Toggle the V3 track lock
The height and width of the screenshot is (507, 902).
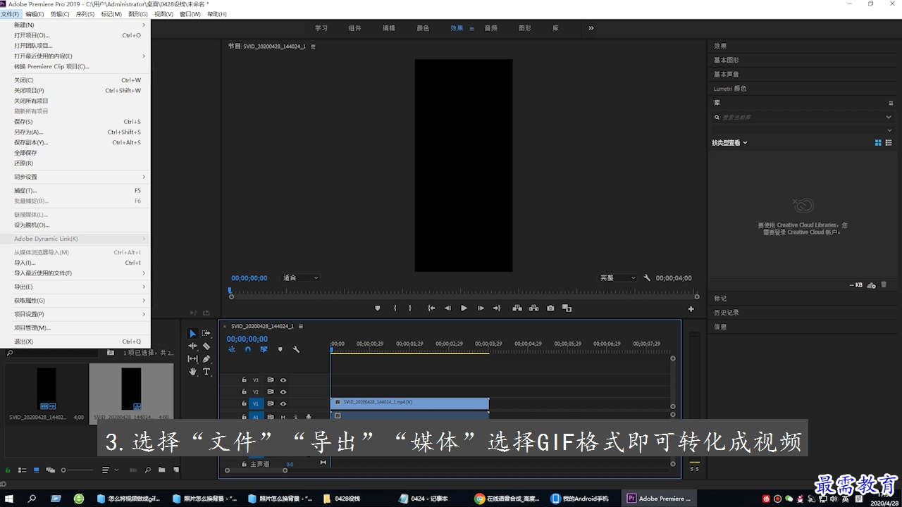244,380
